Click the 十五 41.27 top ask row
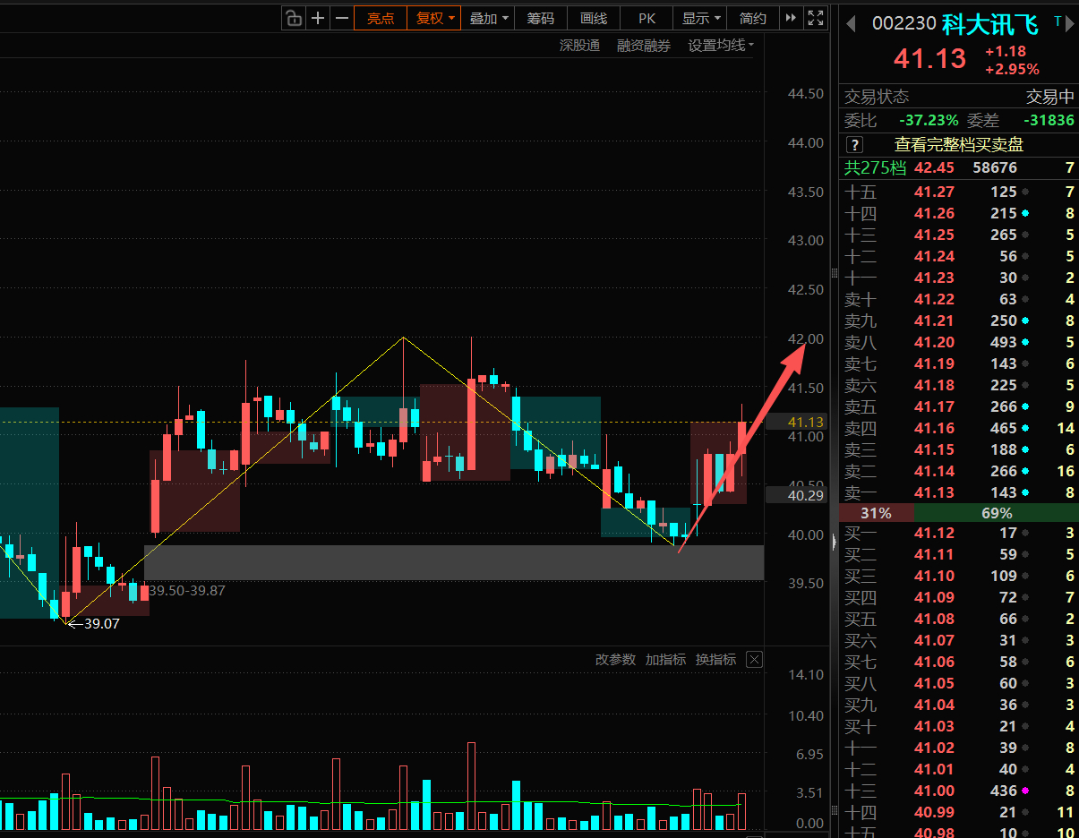 (959, 192)
